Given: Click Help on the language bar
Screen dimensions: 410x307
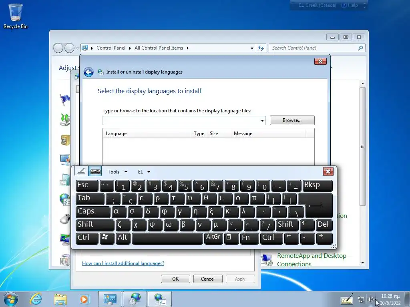Looking at the screenshot, I should (350, 5).
